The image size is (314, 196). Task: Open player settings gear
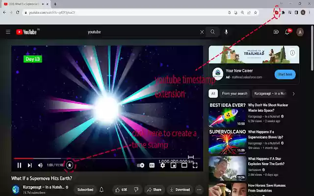(162, 165)
